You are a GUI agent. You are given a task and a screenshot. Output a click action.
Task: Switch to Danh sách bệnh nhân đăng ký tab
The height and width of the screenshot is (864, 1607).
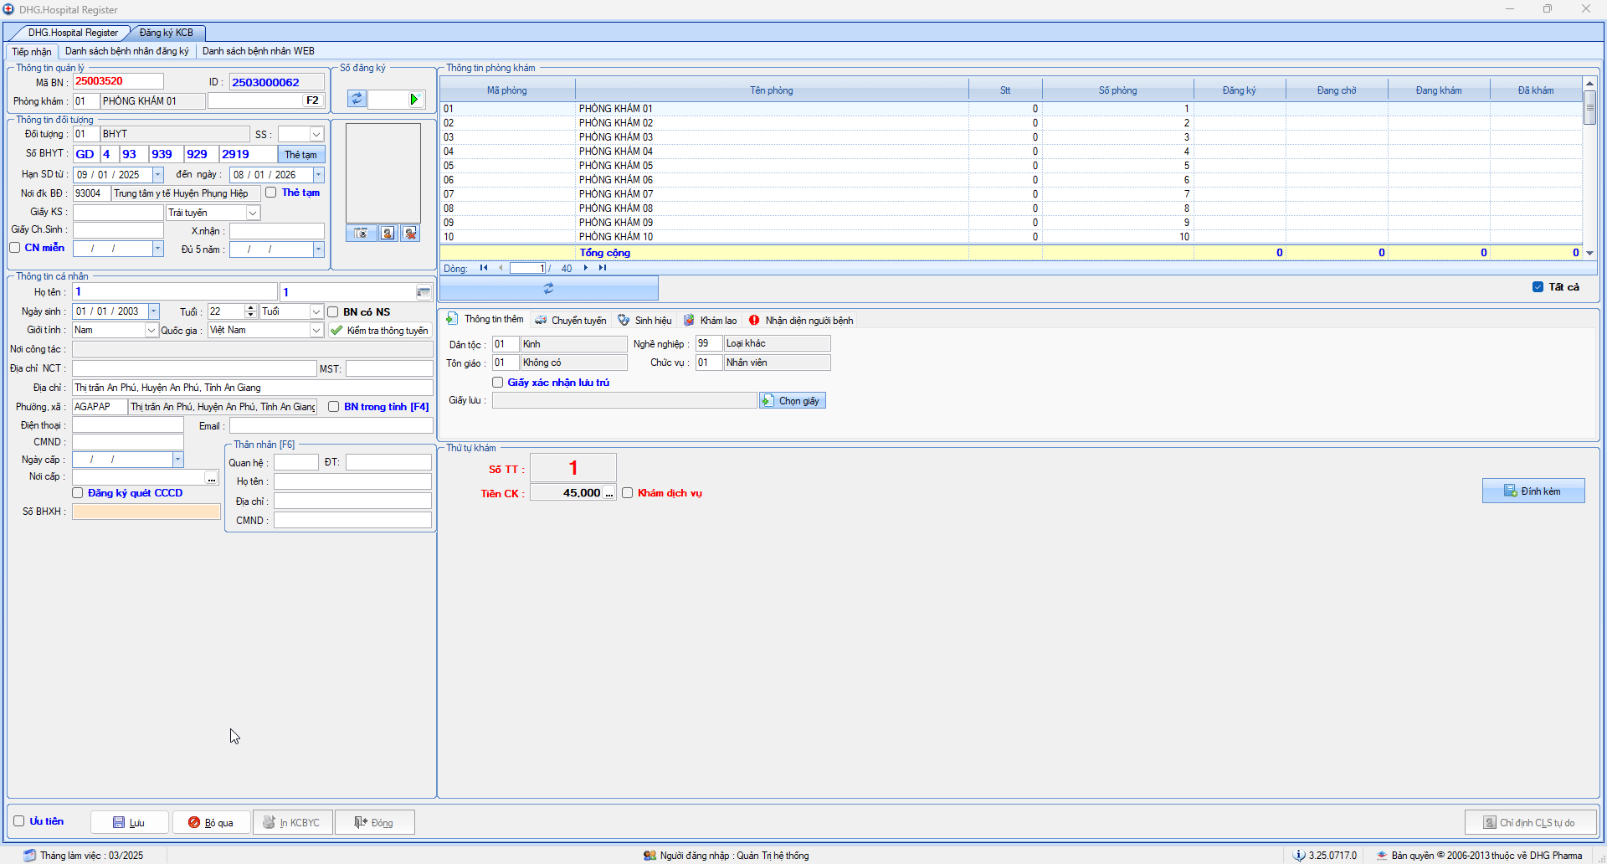pyautogui.click(x=127, y=51)
